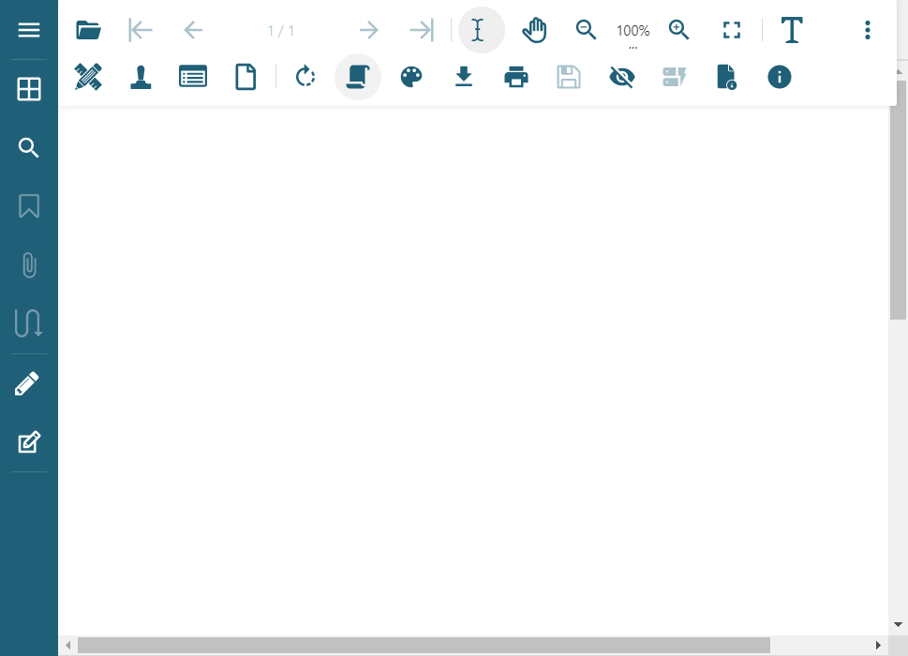Click the blank page icon
Image resolution: width=908 pixels, height=656 pixels.
[x=246, y=77]
